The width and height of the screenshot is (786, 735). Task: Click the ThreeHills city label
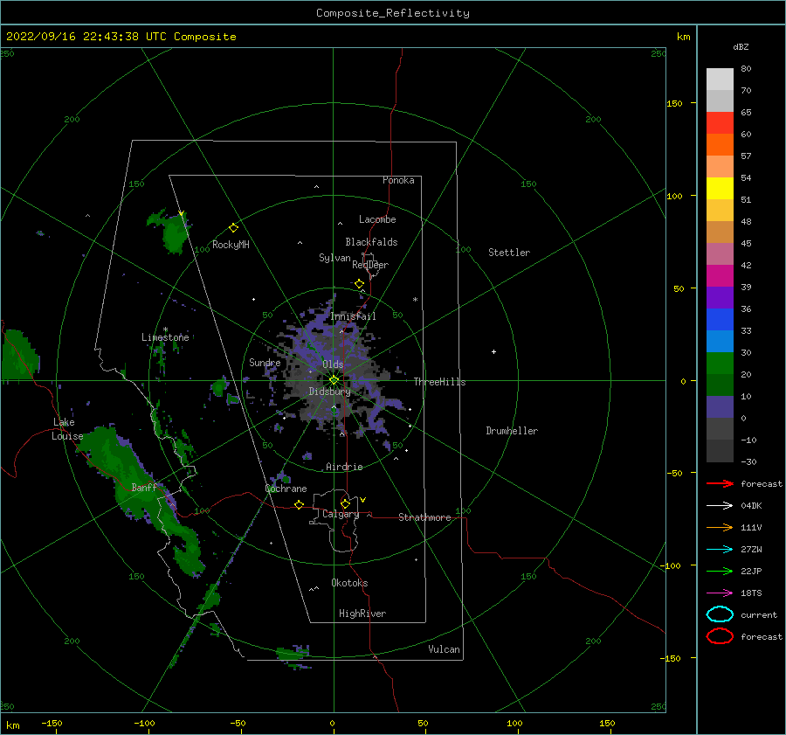pyautogui.click(x=439, y=382)
